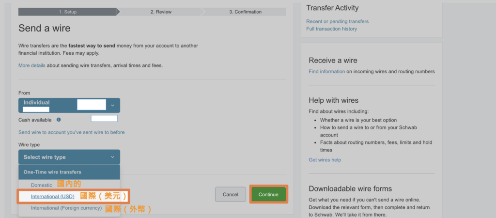Click the chevron on Select wire type
This screenshot has width=496, height=218.
click(x=112, y=157)
